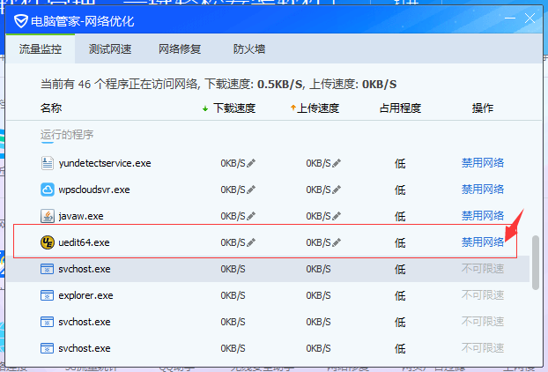
Task: Edit upload speed limit for yundetectservice.exe
Action: [337, 163]
